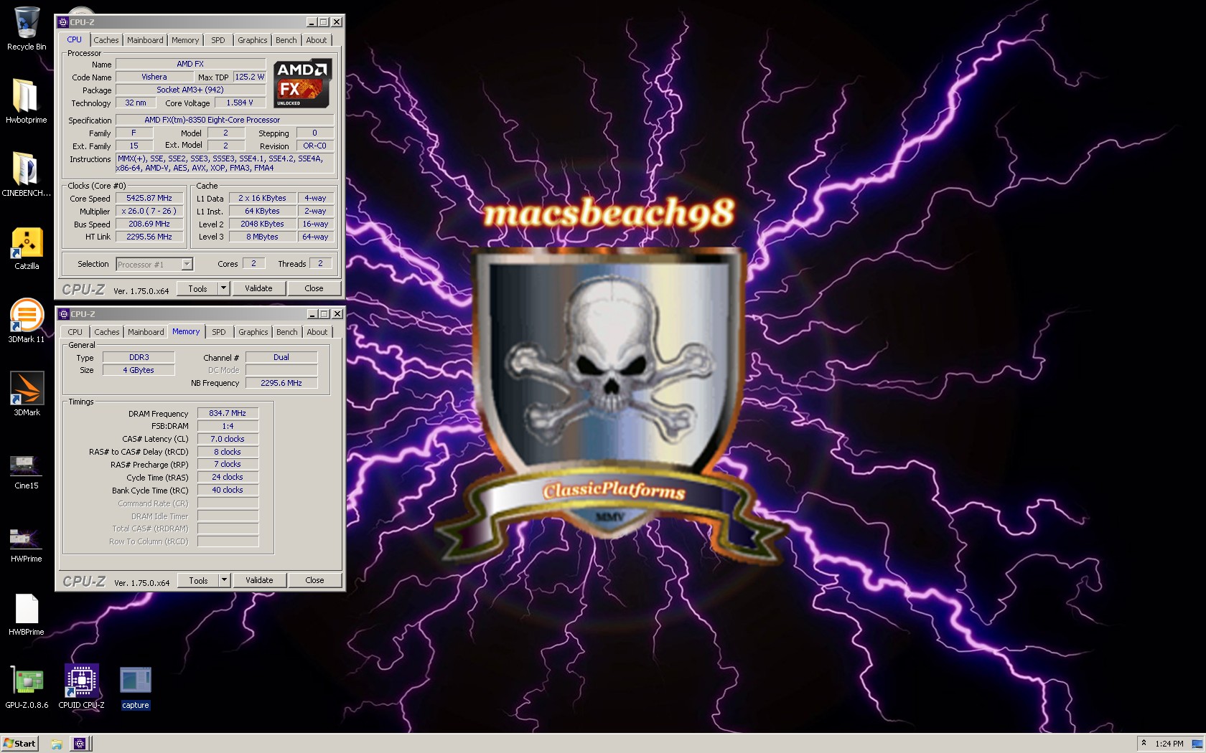
Task: Click the Code Name Vishera field
Action: coord(154,77)
